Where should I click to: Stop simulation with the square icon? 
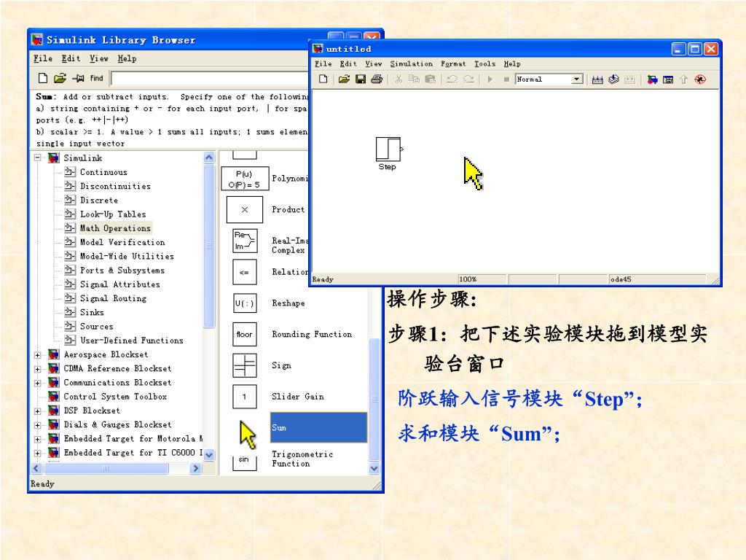506,79
